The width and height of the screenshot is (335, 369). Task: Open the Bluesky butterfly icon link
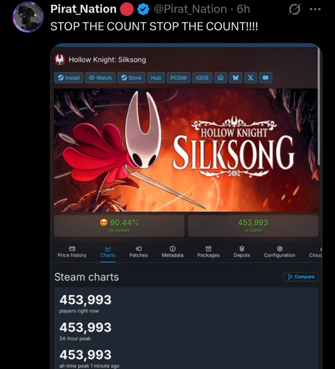[x=235, y=78]
